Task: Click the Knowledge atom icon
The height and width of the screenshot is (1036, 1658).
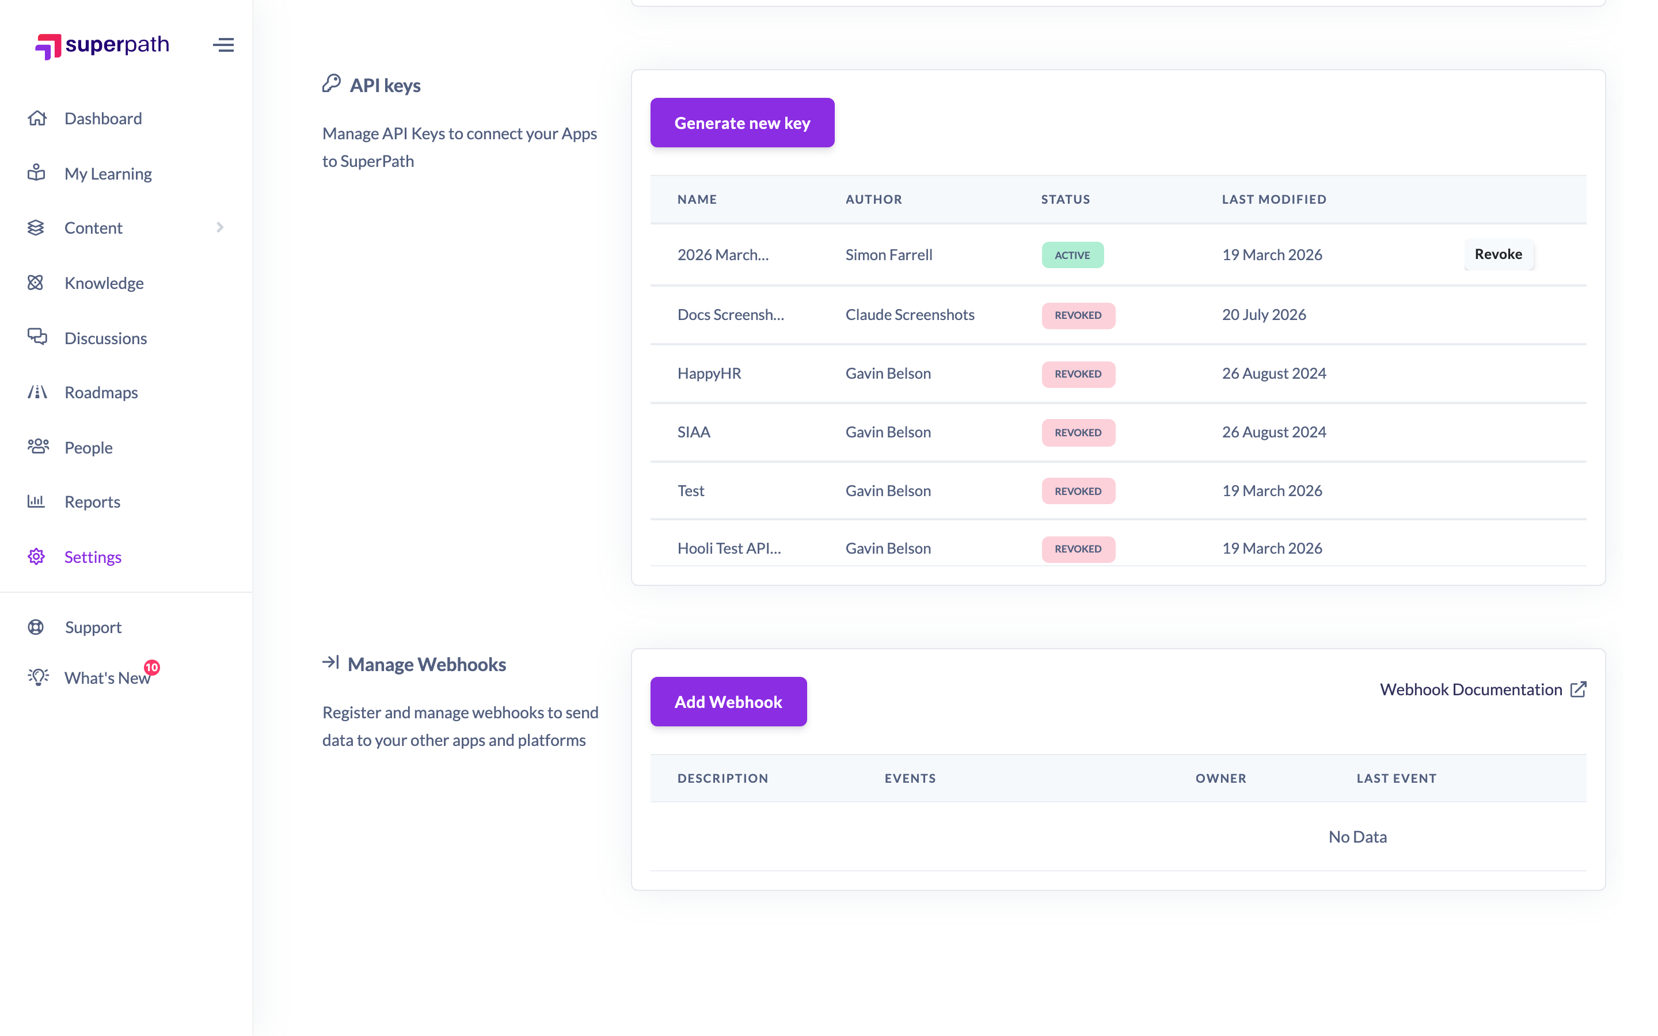Action: pos(36,282)
